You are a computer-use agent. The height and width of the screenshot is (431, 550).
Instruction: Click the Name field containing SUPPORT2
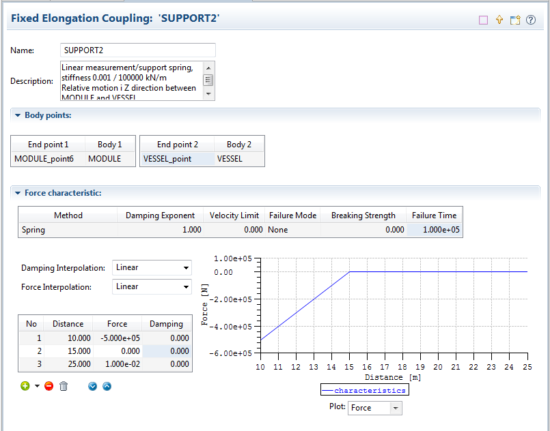coord(137,50)
